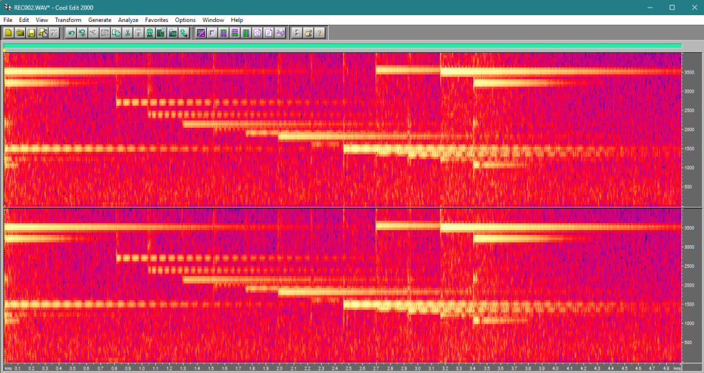The height and width of the screenshot is (373, 704).
Task: Click the yellow question mark Help icon
Action: point(320,32)
